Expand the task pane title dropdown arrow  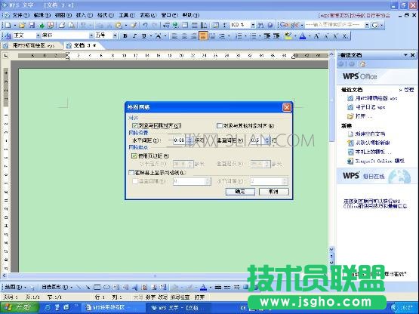[x=405, y=55]
